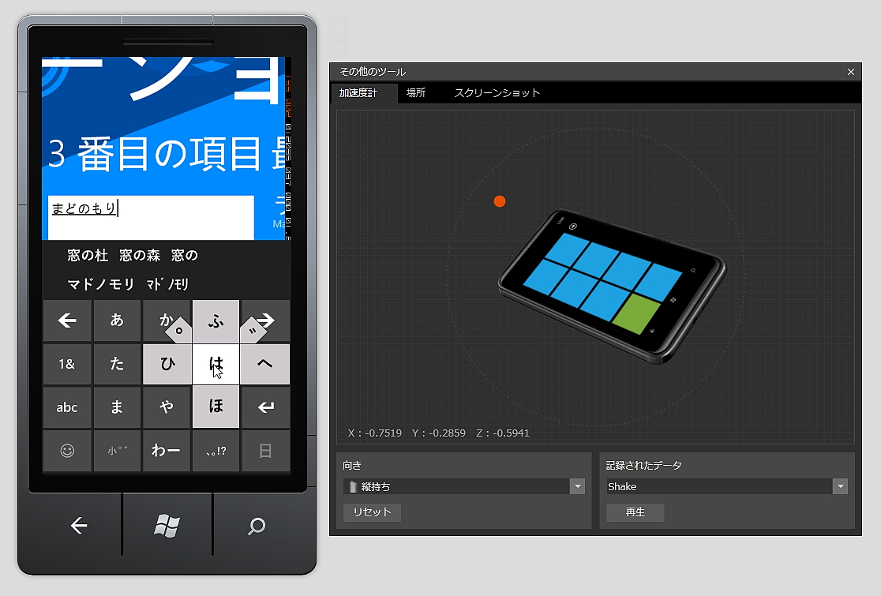Tap the 小゛゜ modifier key
The width and height of the screenshot is (881, 596).
point(117,450)
